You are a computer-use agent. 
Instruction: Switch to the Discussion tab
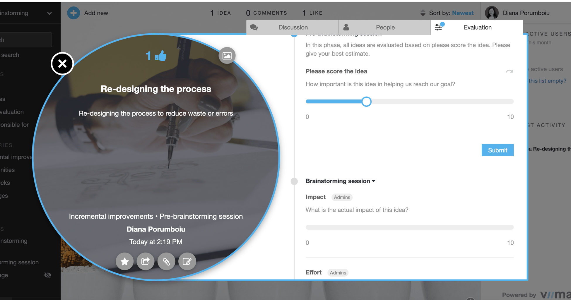click(x=292, y=28)
